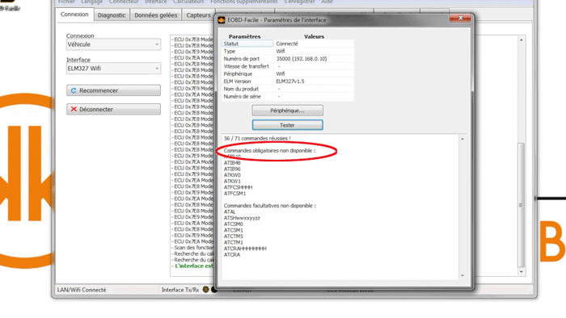Open the Données gelées tab
The image size is (566, 318).
pyautogui.click(x=156, y=15)
